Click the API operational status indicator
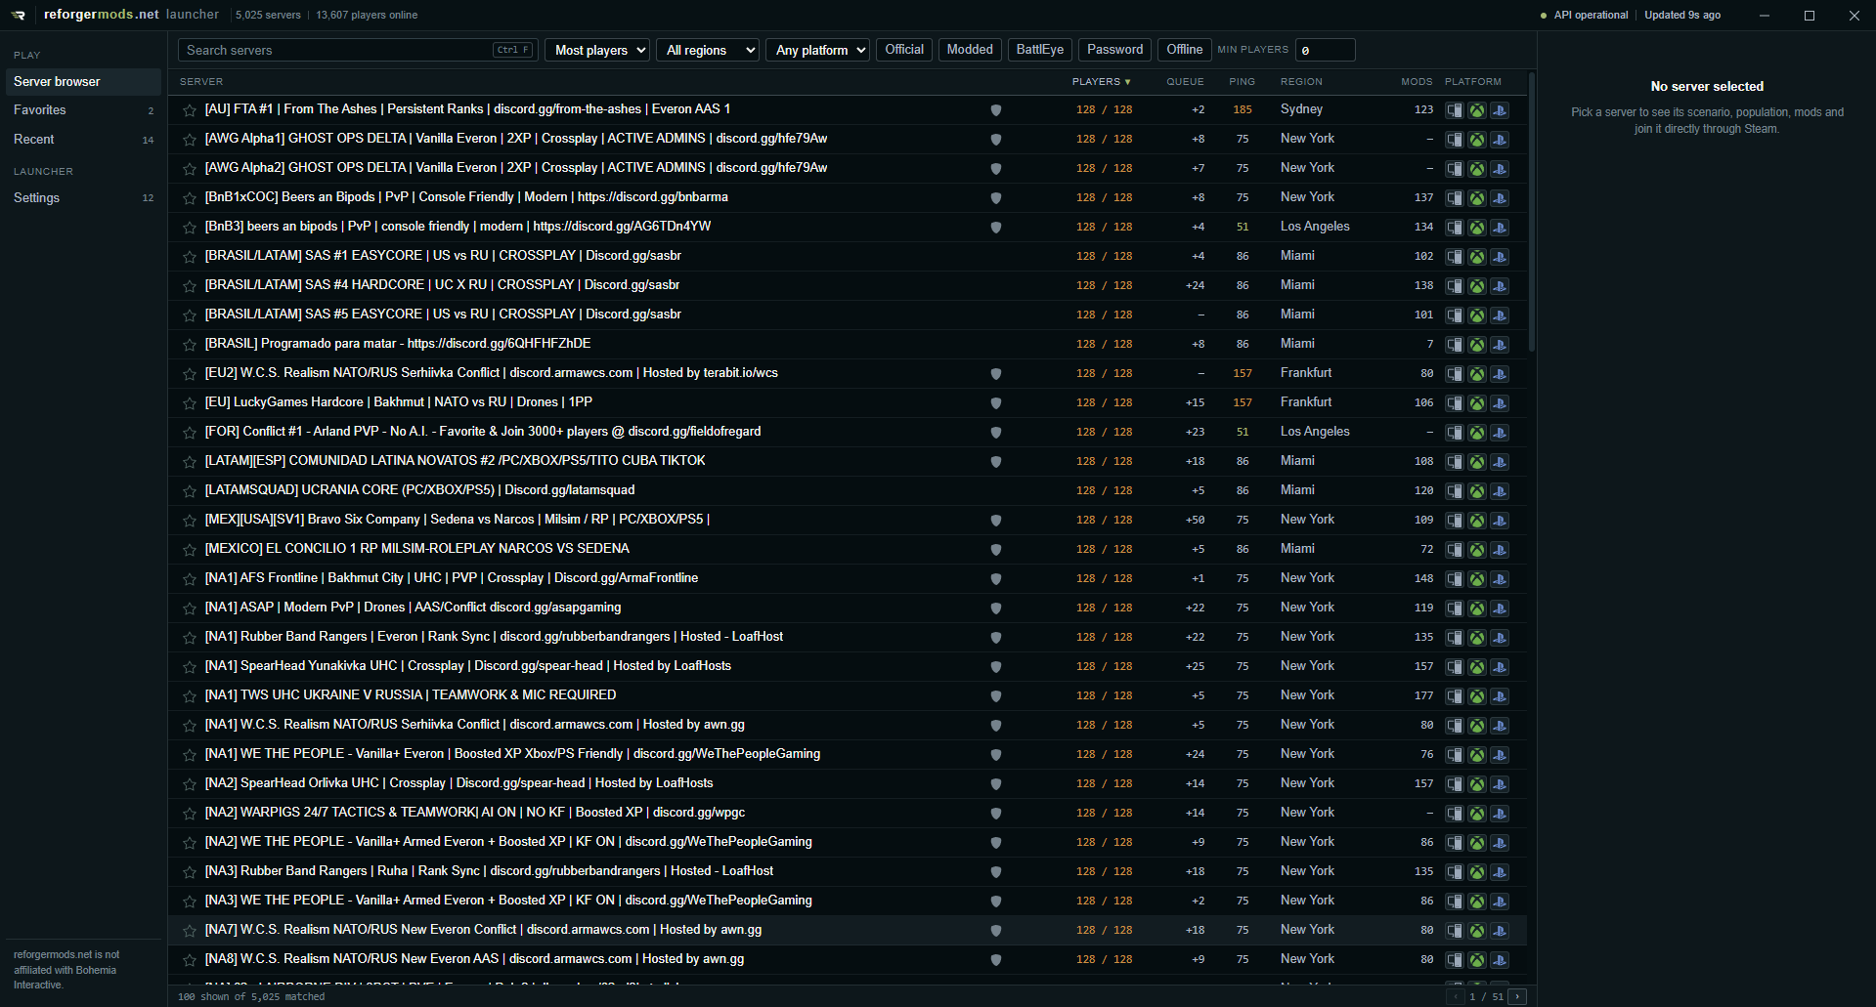This screenshot has height=1007, width=1876. pos(1585,16)
